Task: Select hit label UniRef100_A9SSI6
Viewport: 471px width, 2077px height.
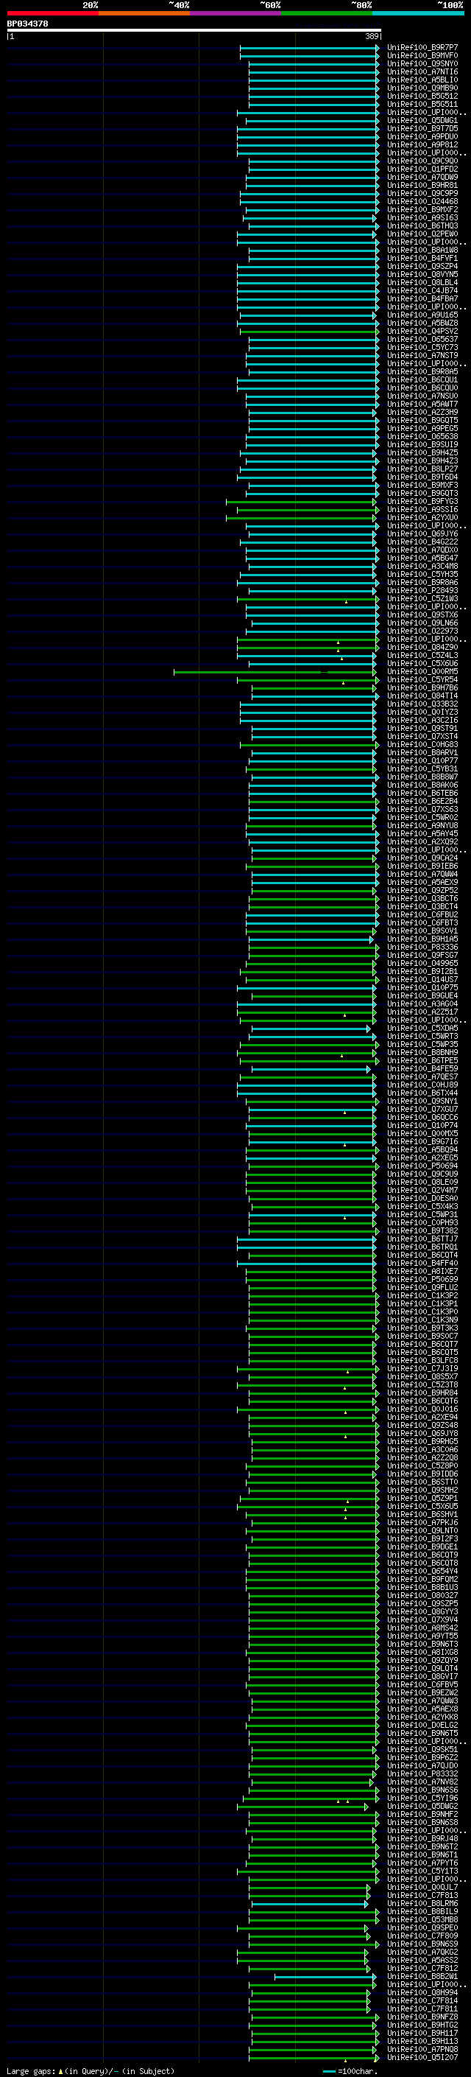Action: pos(422,510)
